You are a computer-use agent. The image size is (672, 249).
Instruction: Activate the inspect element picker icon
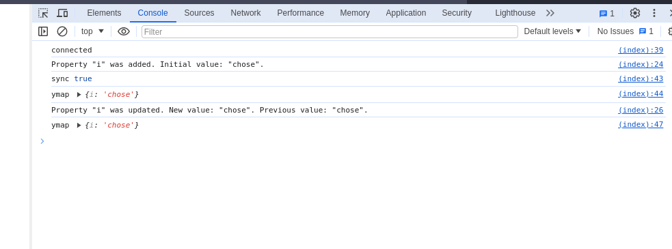[x=43, y=13]
